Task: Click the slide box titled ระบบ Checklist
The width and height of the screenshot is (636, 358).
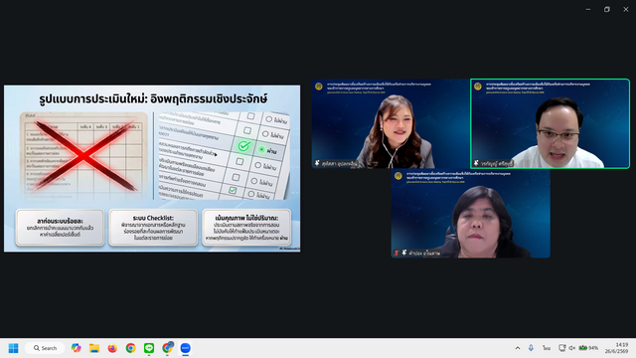Action: click(x=153, y=228)
